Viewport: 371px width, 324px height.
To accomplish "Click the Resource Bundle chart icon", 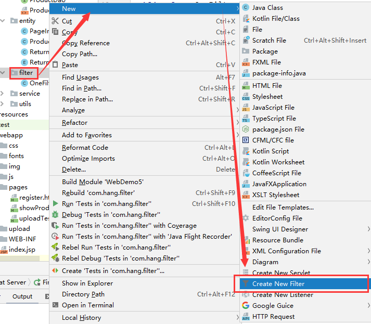I will 247,240.
